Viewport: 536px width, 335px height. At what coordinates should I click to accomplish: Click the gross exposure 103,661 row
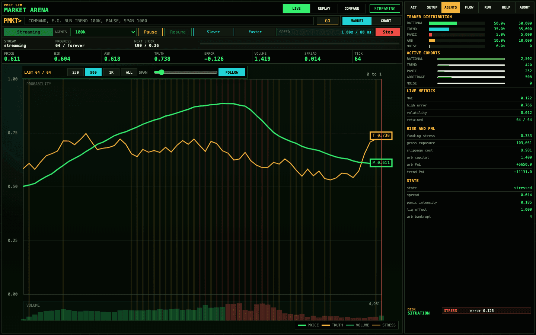pyautogui.click(x=469, y=143)
